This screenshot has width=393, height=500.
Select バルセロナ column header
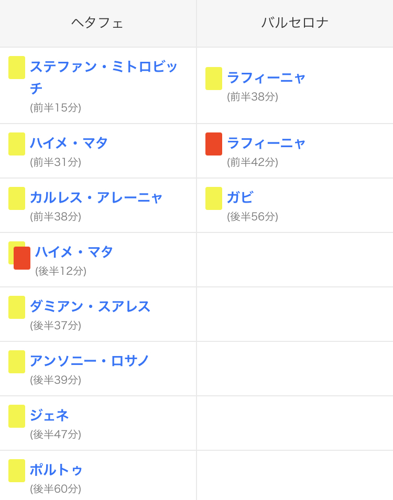pos(295,23)
